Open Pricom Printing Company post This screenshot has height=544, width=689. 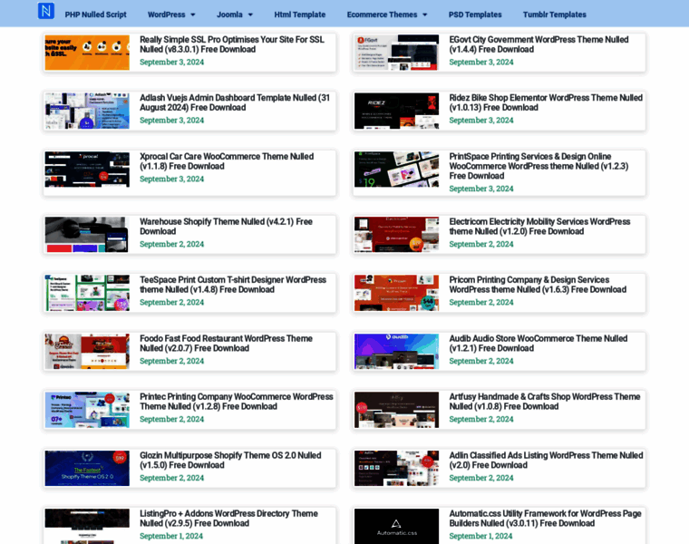click(x=538, y=285)
